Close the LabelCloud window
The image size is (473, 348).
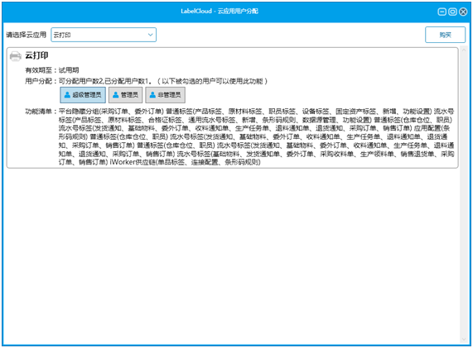click(x=463, y=12)
